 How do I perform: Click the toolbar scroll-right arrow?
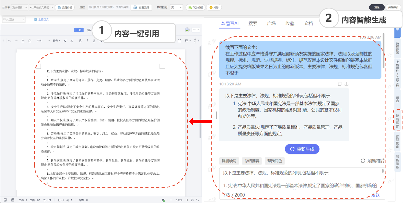click(198, 40)
